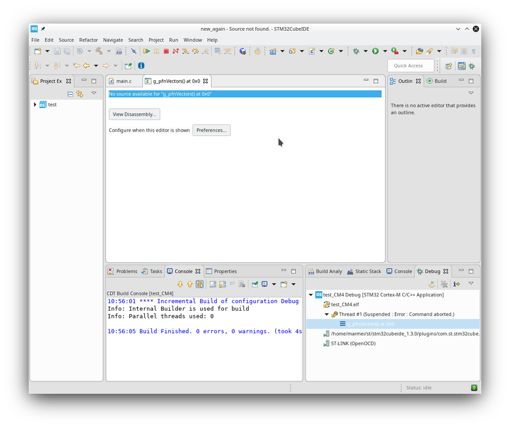Click Display Selected Console icon
This screenshot has width=510, height=428.
[x=265, y=284]
